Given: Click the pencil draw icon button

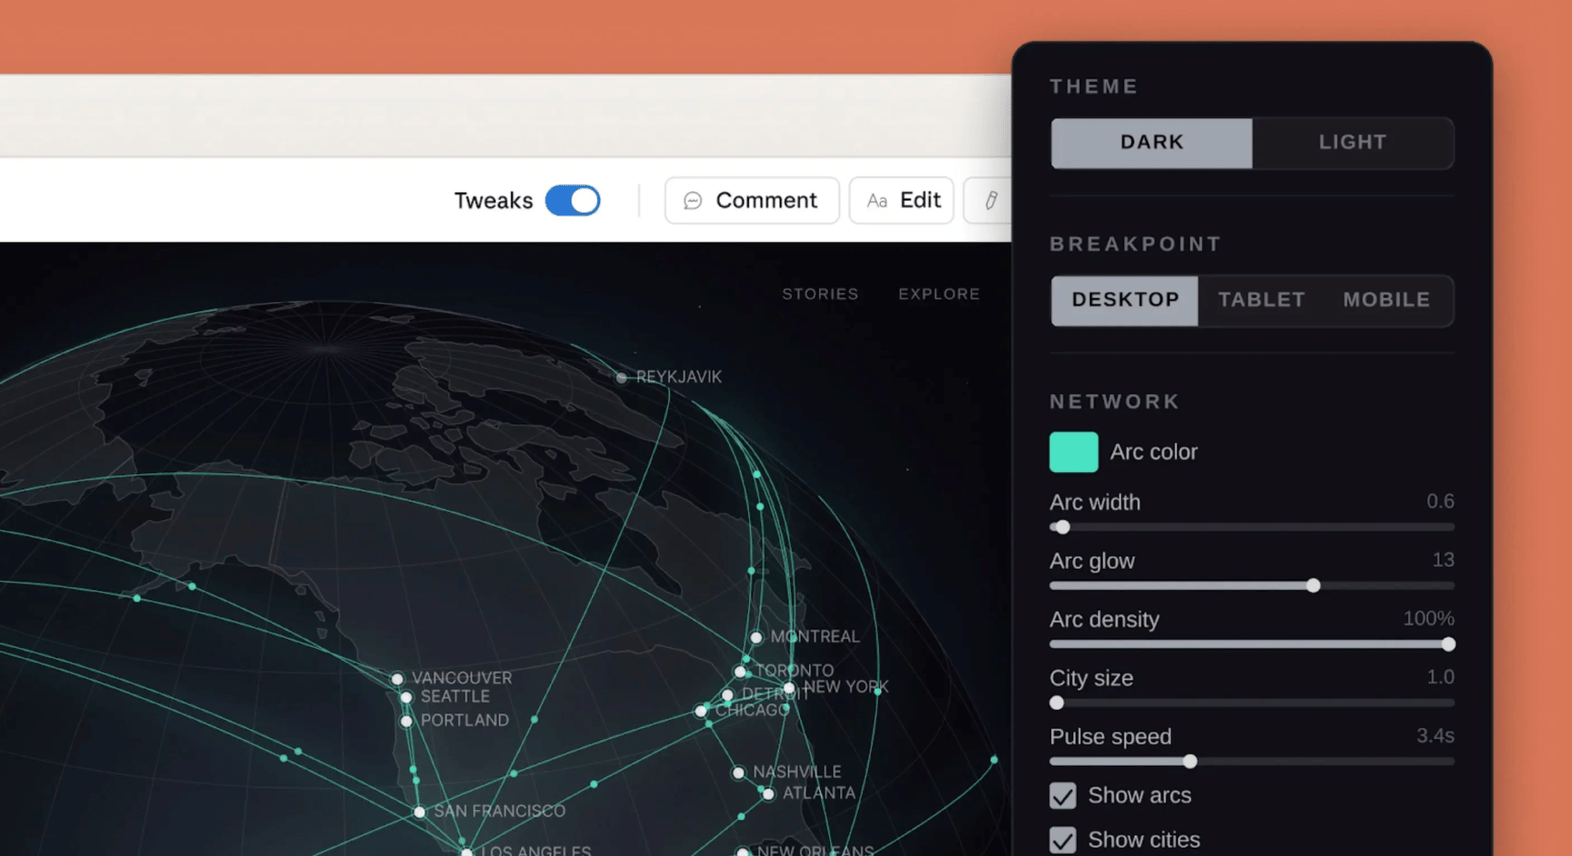Looking at the screenshot, I should point(990,200).
